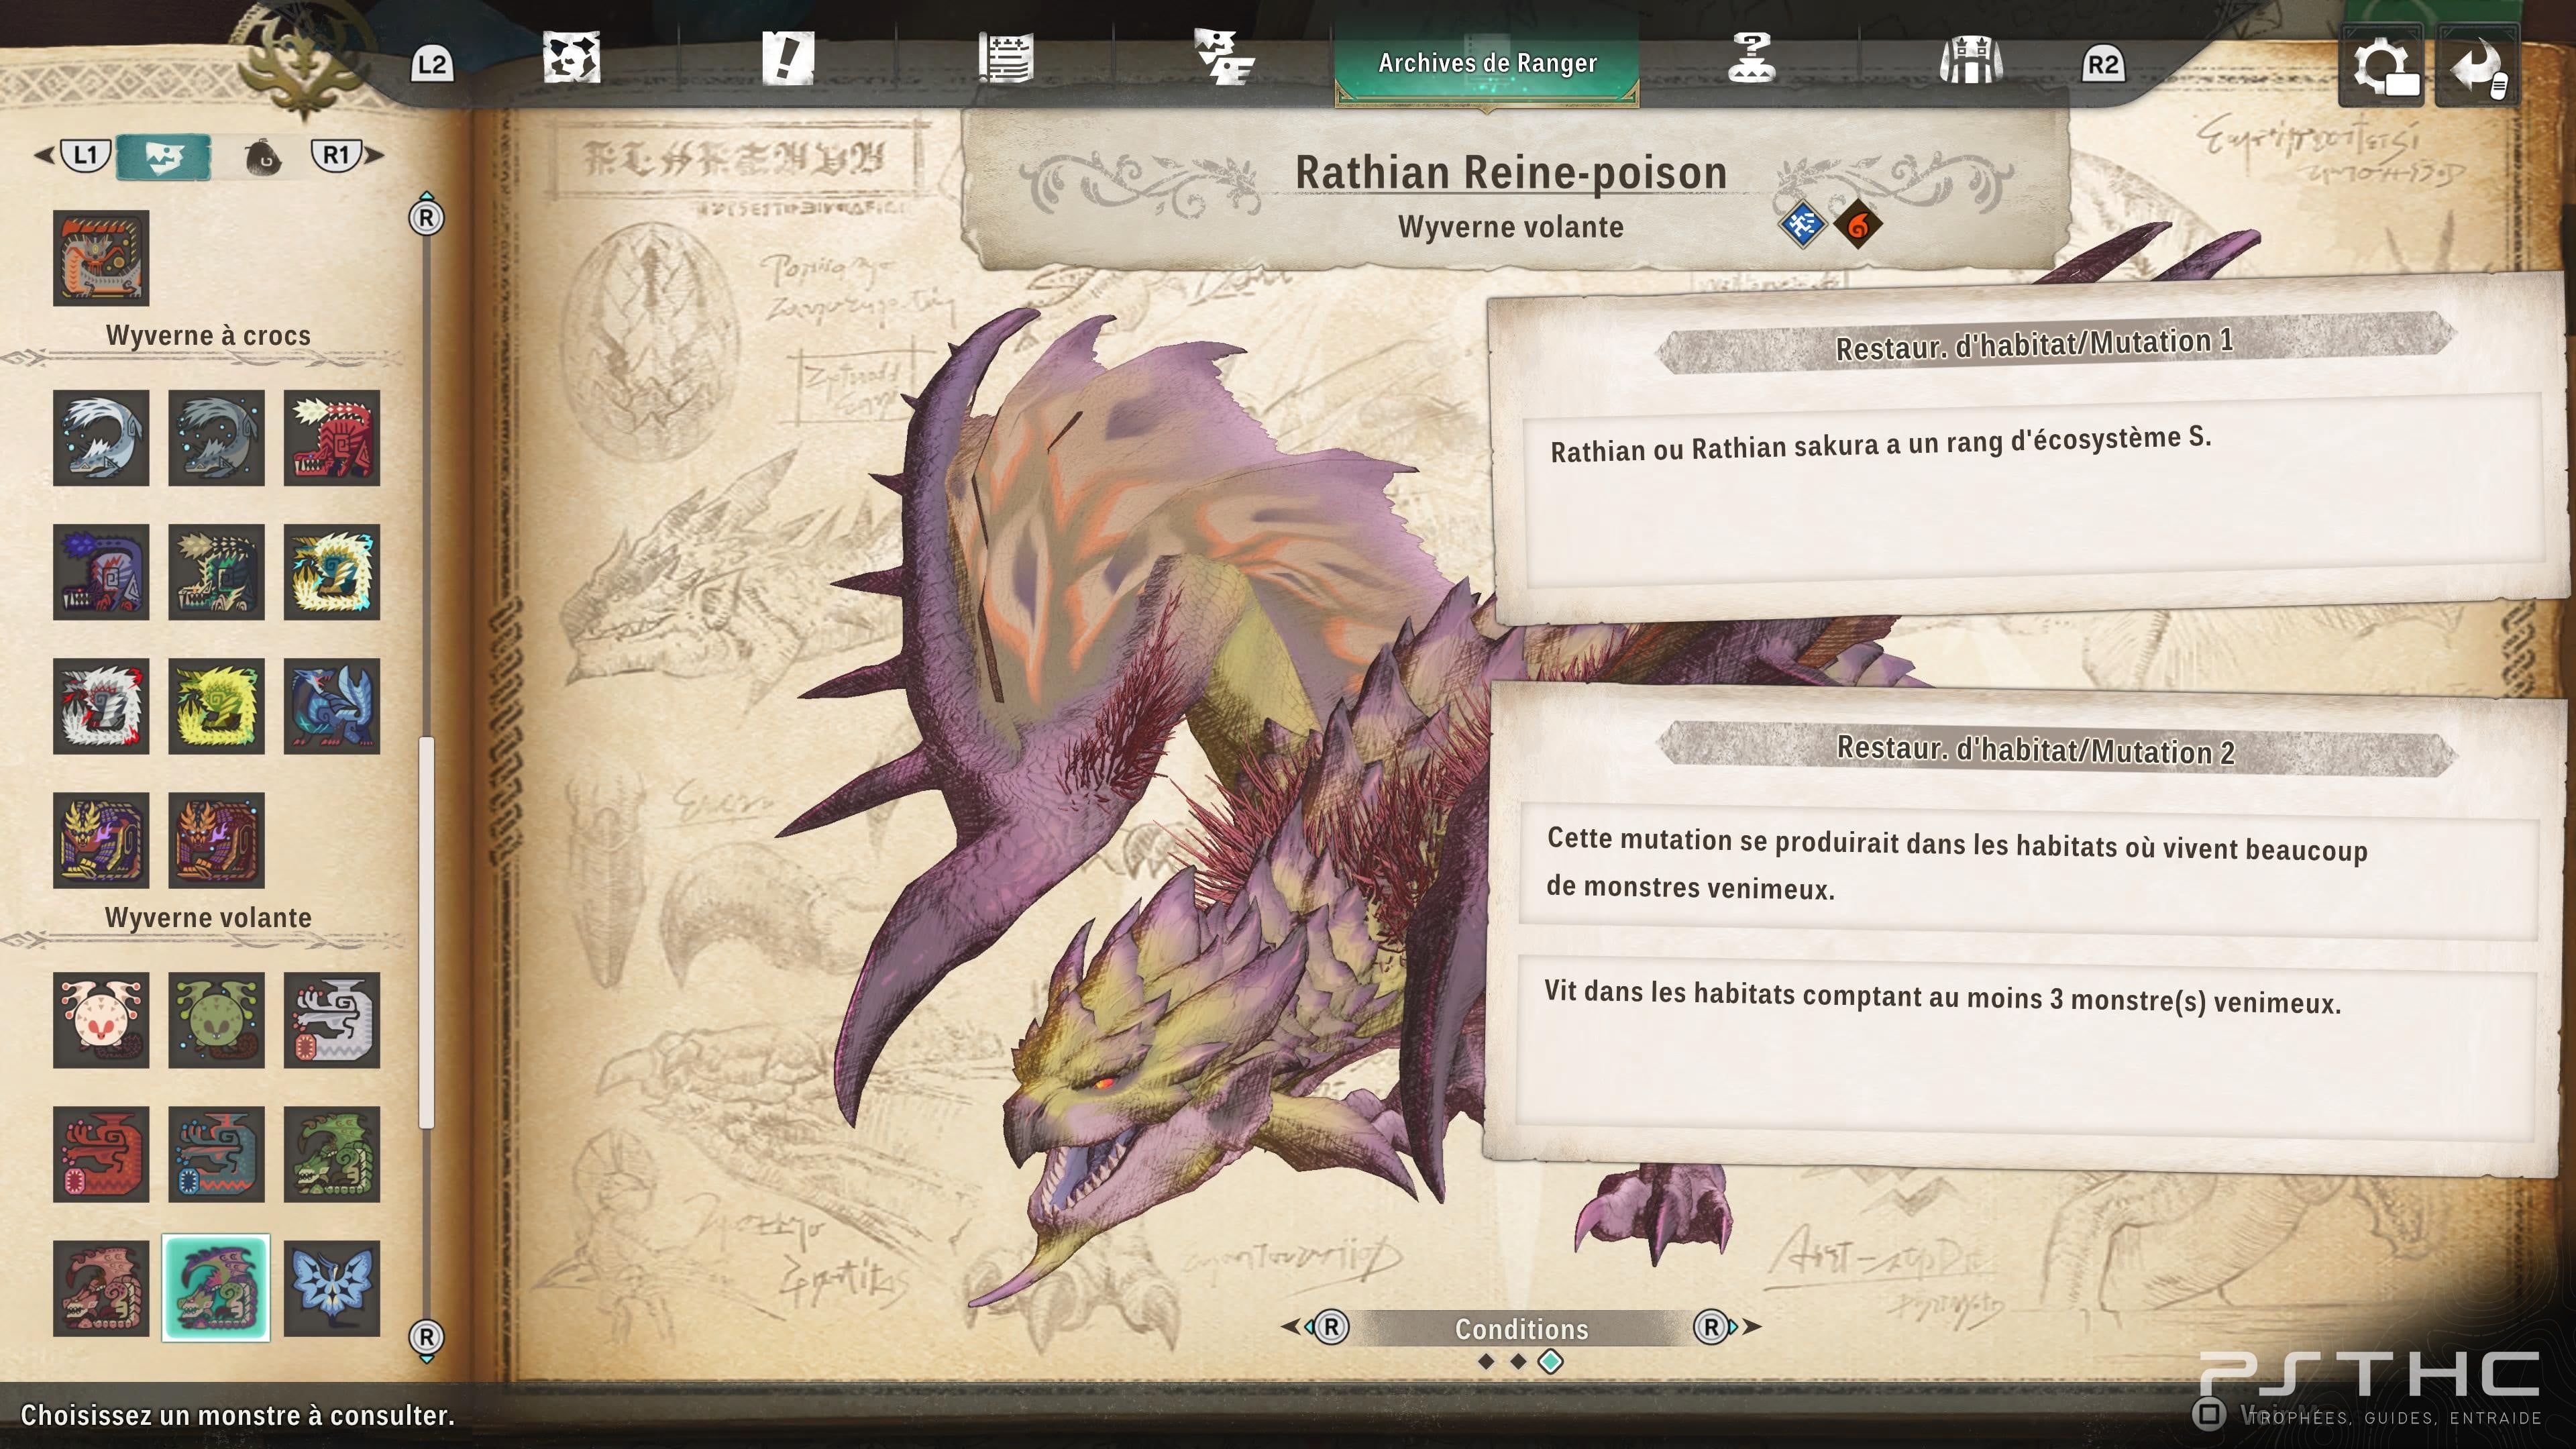Jump to the second page indicator dot
The height and width of the screenshot is (1449, 2576).
[x=1518, y=1361]
